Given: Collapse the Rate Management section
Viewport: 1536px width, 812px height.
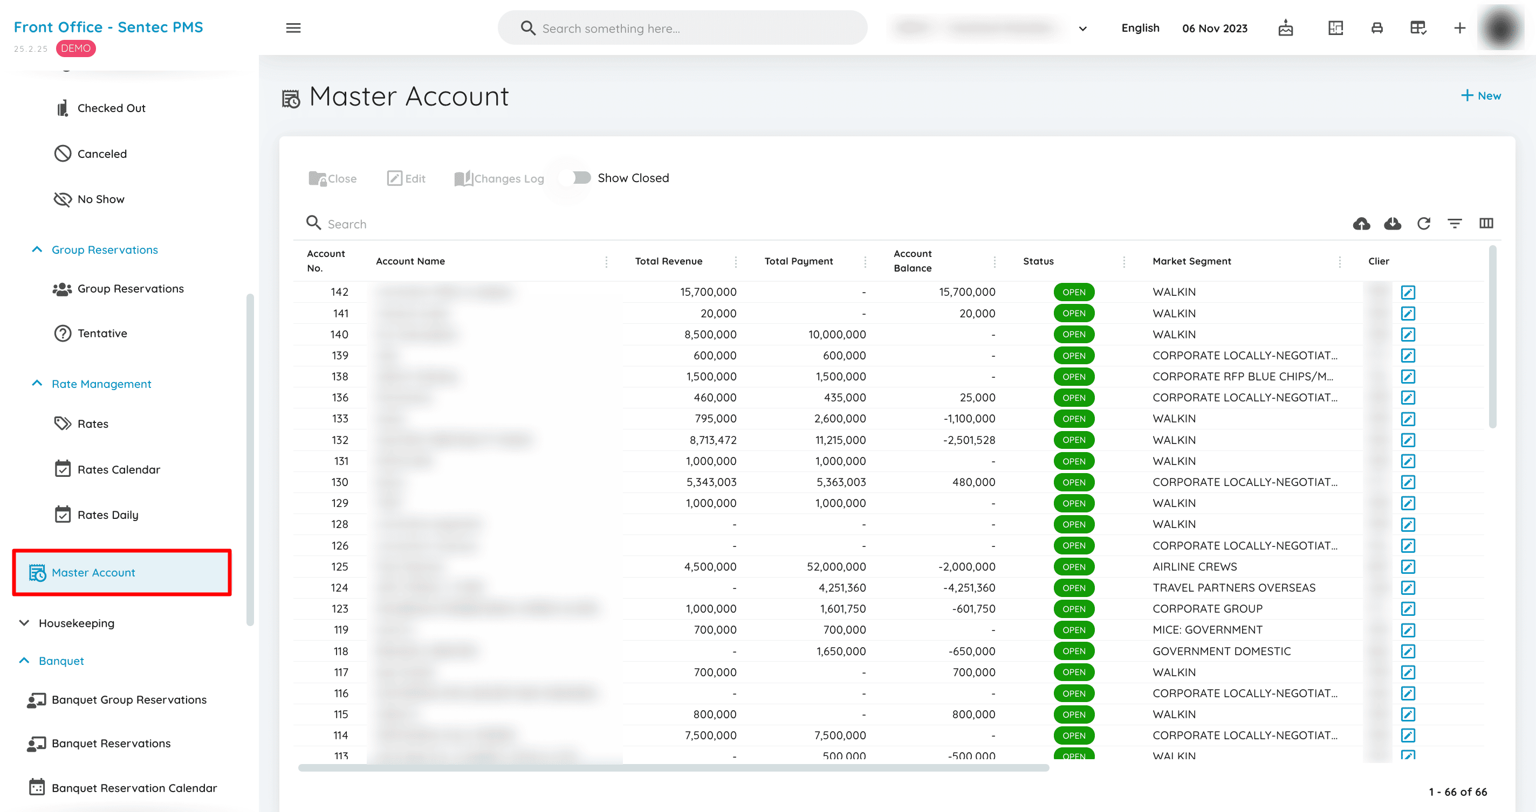Looking at the screenshot, I should pyautogui.click(x=37, y=384).
